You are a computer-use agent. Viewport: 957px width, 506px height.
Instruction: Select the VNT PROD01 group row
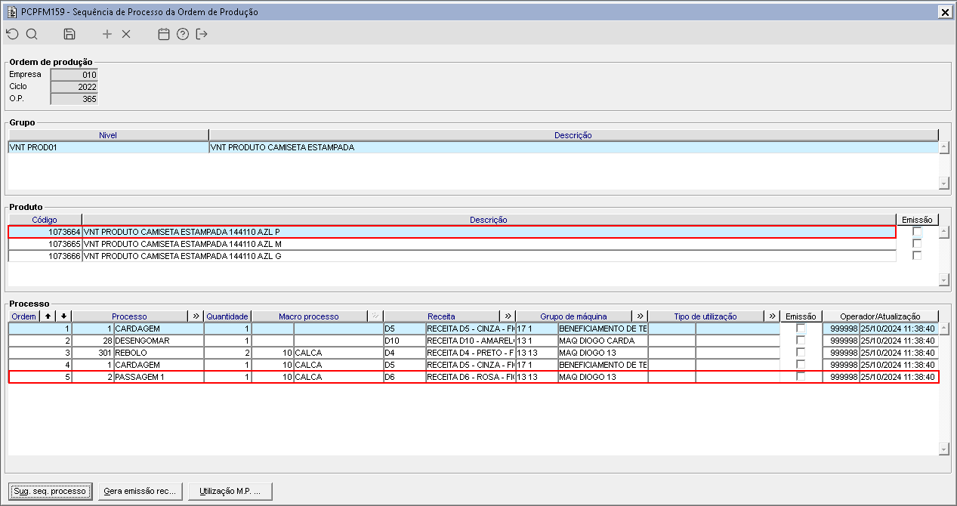tap(473, 147)
